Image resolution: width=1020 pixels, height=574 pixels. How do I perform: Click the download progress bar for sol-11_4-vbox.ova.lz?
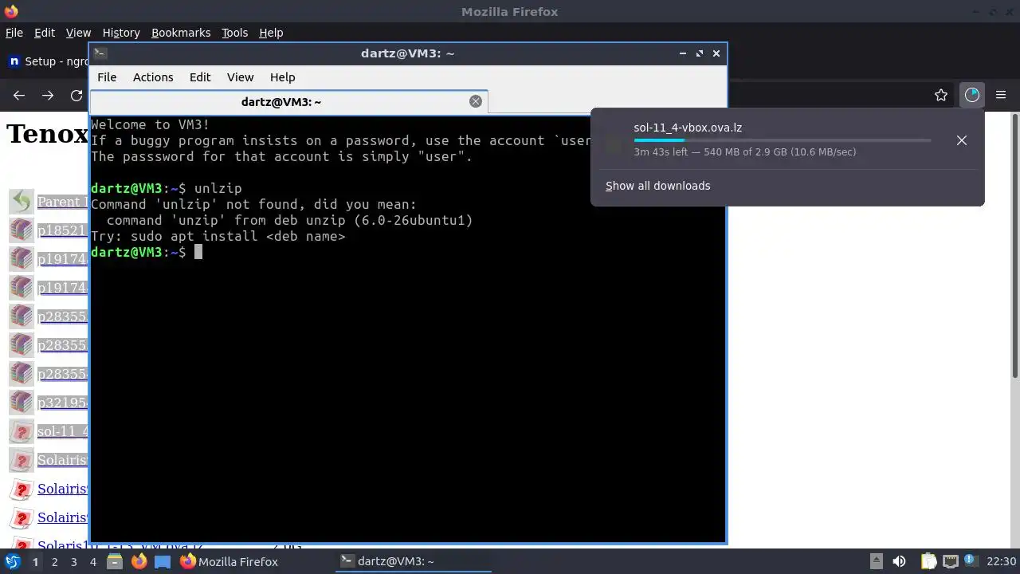click(782, 140)
